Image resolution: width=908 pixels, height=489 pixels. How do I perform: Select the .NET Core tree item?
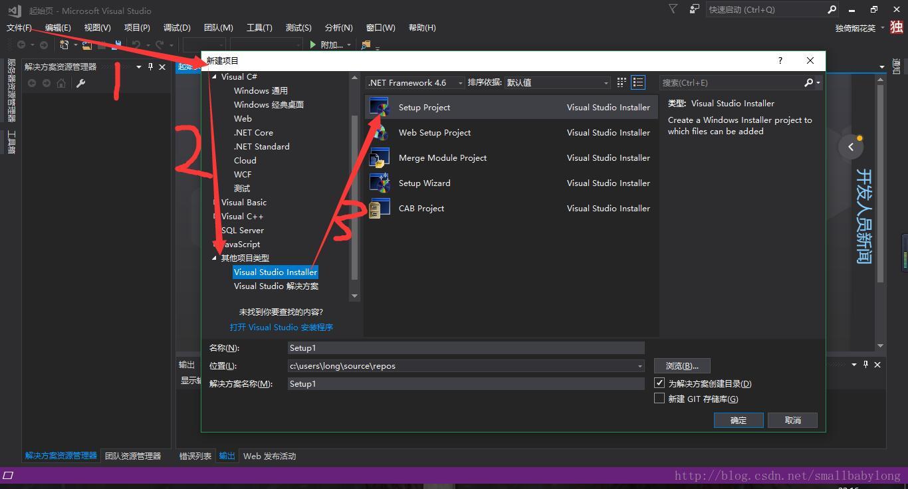pyautogui.click(x=253, y=132)
